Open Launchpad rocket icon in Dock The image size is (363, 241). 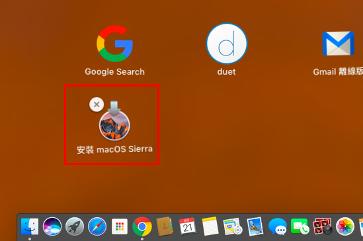click(x=75, y=226)
